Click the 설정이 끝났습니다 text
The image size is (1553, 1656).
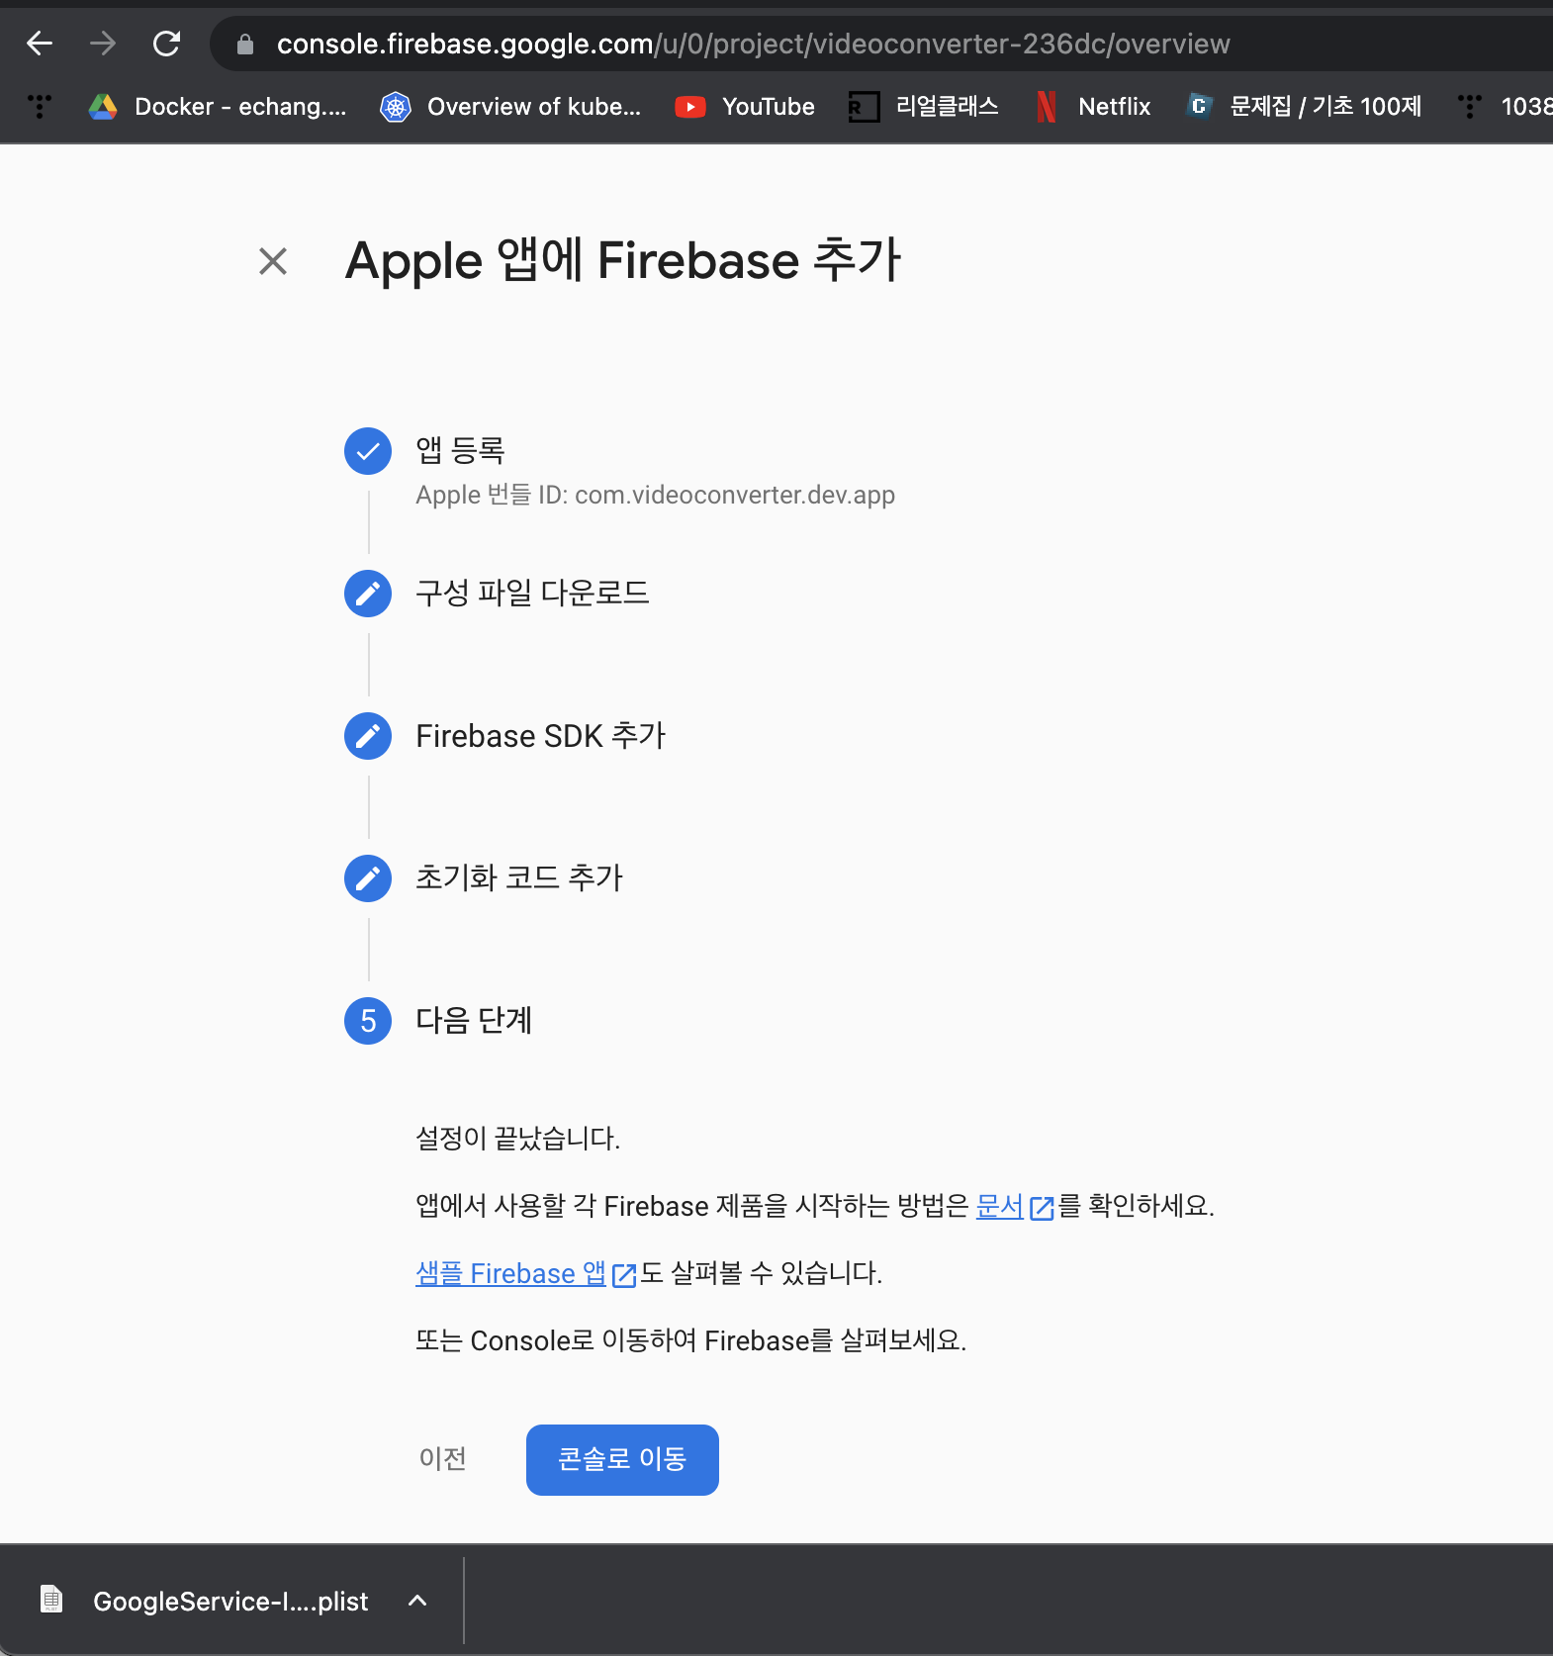(x=517, y=1139)
